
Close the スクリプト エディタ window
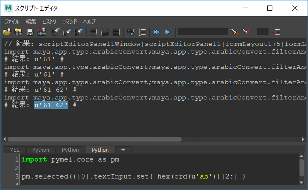tap(295, 8)
